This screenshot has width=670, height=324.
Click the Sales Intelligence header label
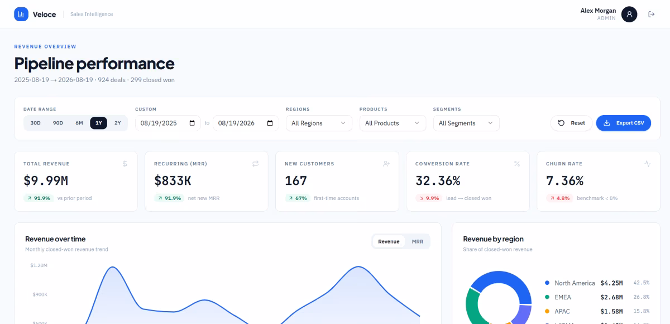92,15
